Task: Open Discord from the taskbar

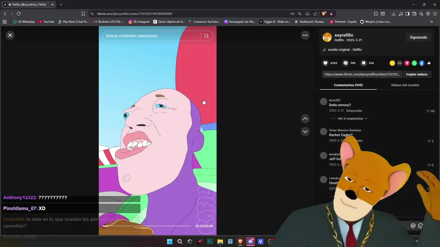Action: coord(251,242)
